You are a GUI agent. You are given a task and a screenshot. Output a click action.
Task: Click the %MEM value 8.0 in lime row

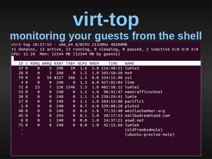pyautogui.click(x=95, y=82)
